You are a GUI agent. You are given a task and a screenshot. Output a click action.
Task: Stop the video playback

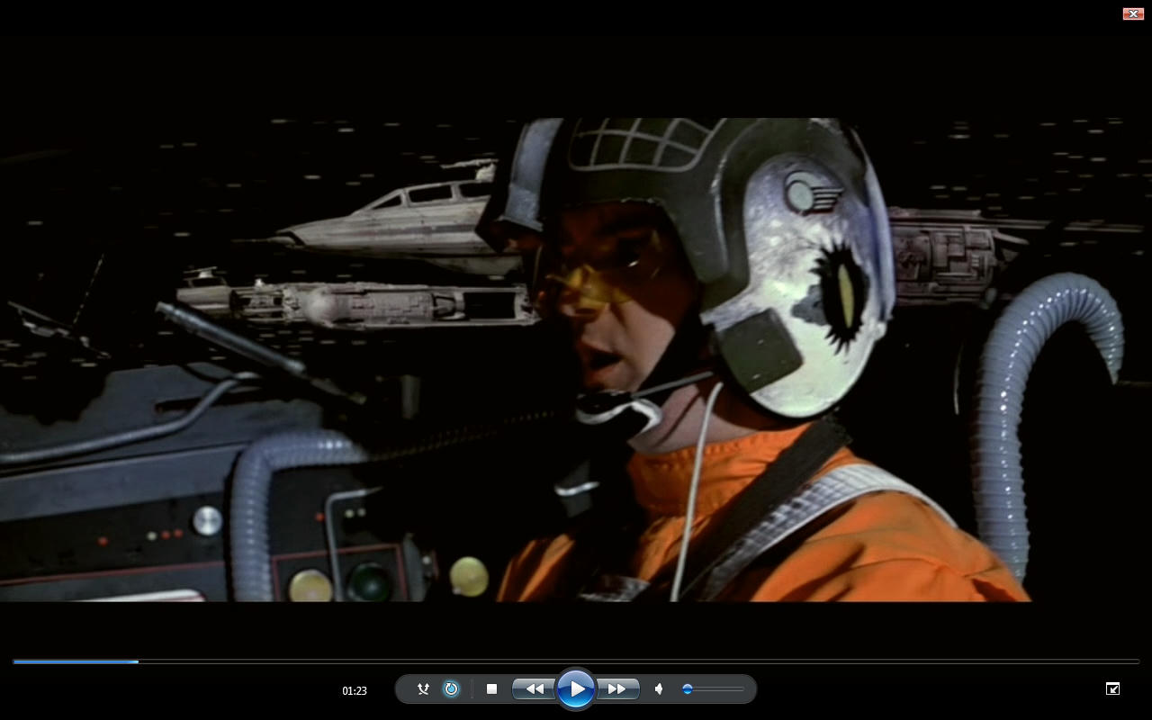tap(491, 689)
